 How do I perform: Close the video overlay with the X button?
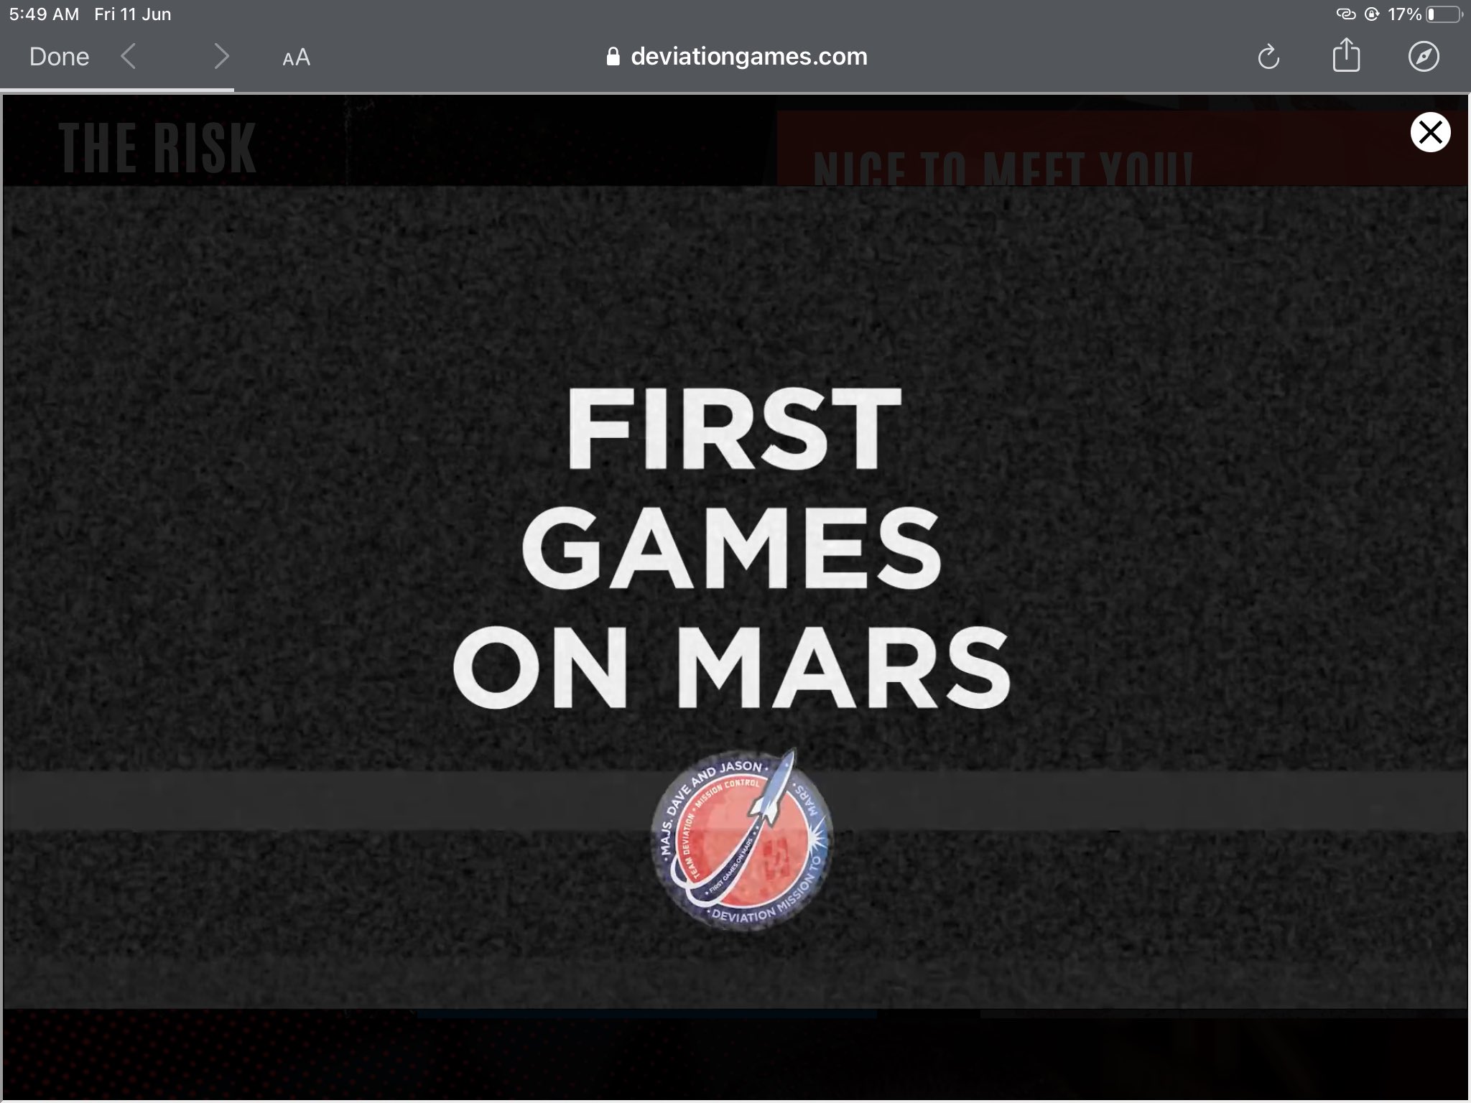(x=1430, y=132)
